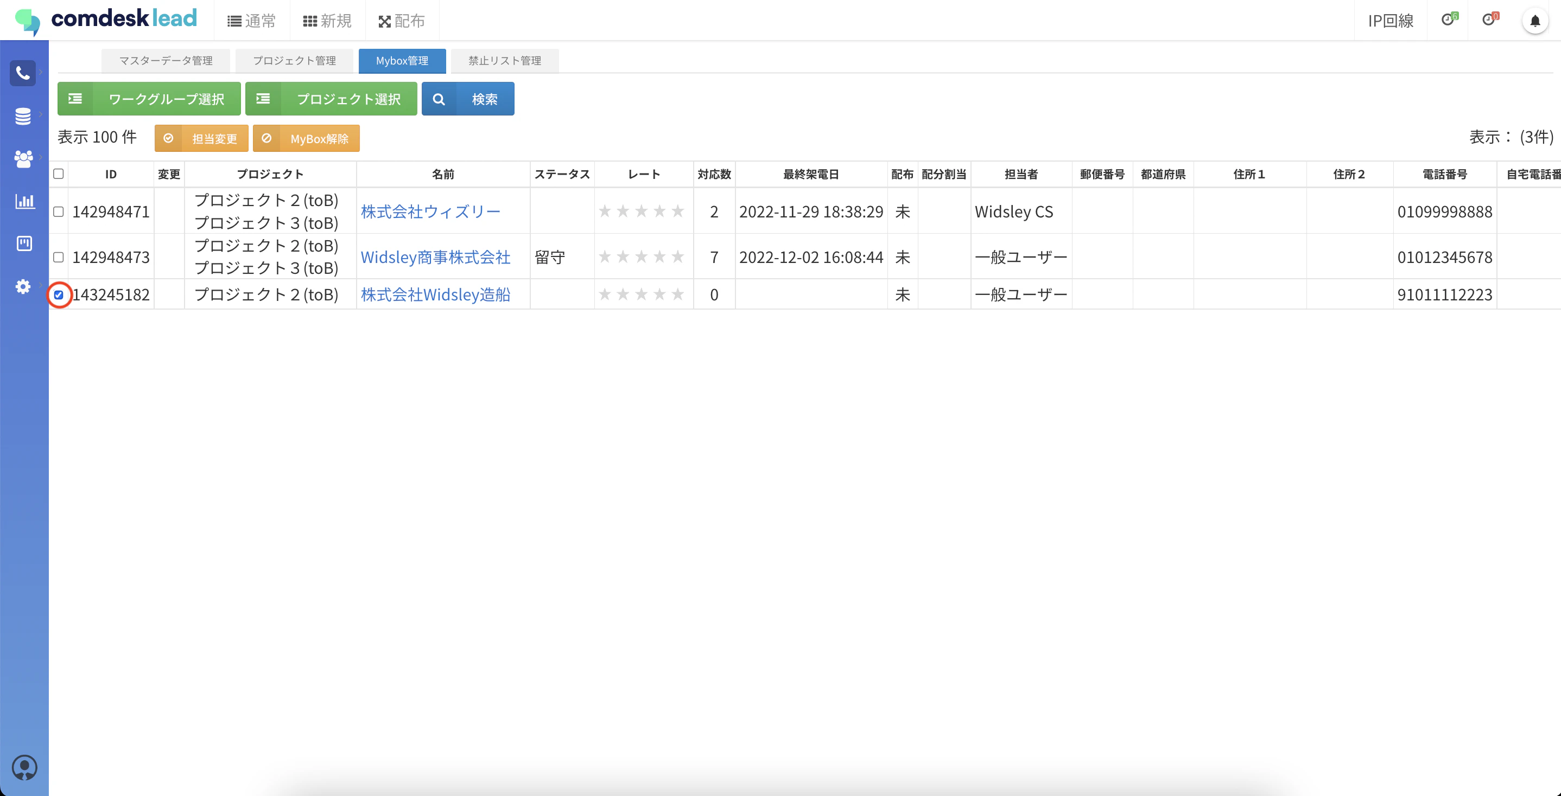Viewport: 1561px width, 796px height.
Task: Click the ステータス column header
Action: pos(562,175)
